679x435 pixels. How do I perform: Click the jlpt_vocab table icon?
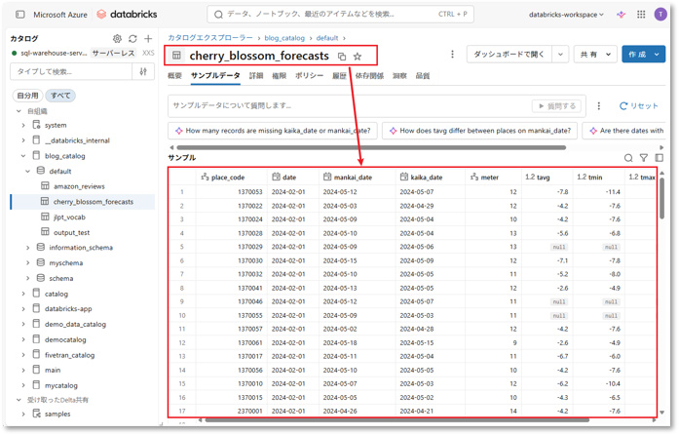tap(45, 217)
